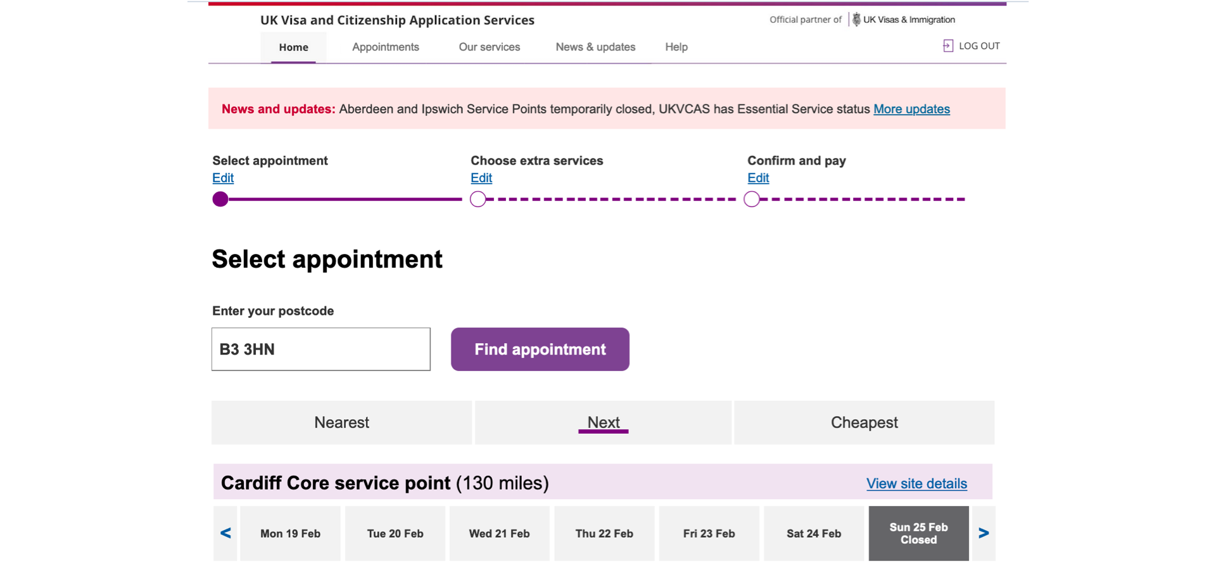Screen dimensions: 1216x575
Task: Open View site details for Cardiff
Action: (916, 483)
